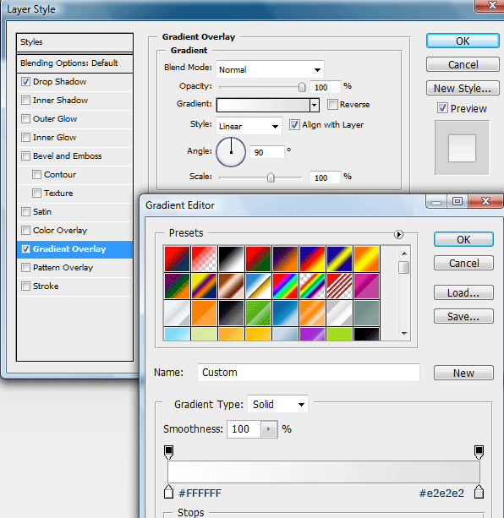
Task: Check the Reverse gradient checkbox
Action: (x=332, y=105)
